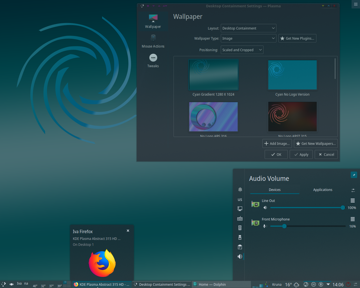Open the Layout dropdown
This screenshot has height=288, width=360.
coord(248,28)
